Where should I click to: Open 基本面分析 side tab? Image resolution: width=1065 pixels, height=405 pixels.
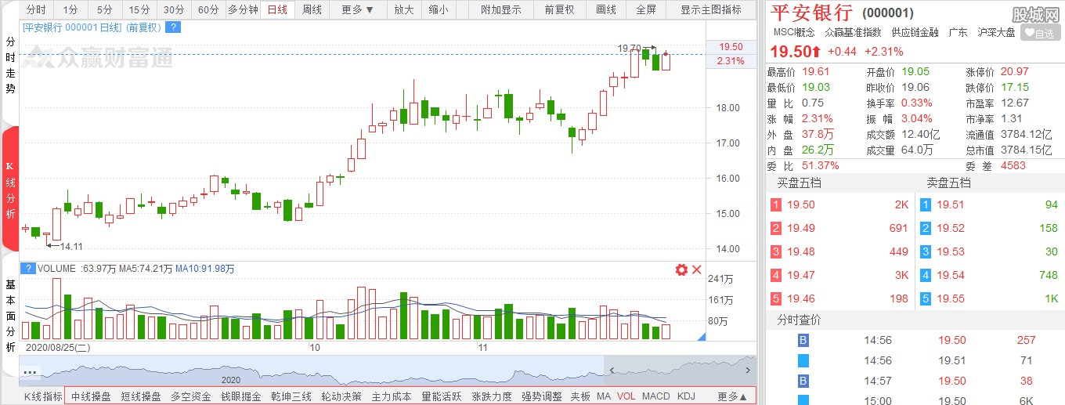[10, 316]
